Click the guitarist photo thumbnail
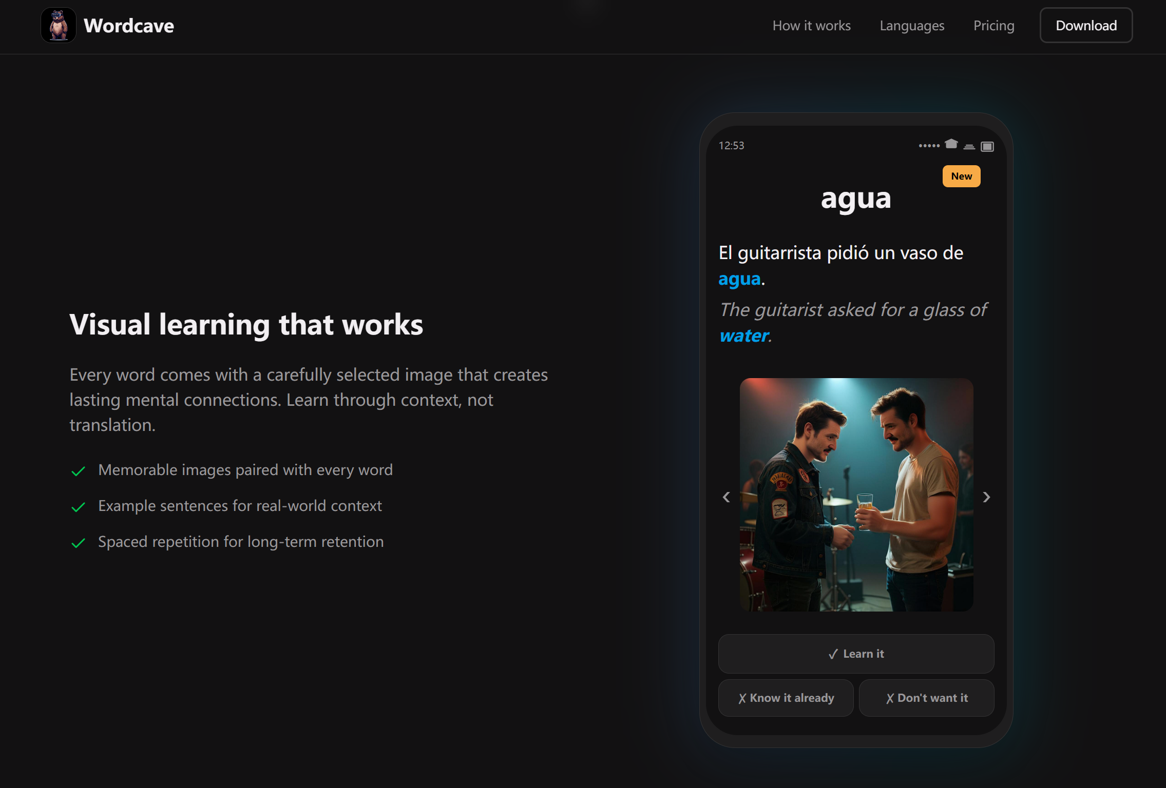The height and width of the screenshot is (788, 1166). [x=856, y=495]
